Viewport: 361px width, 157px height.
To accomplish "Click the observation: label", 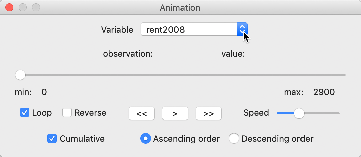I will 128,54.
